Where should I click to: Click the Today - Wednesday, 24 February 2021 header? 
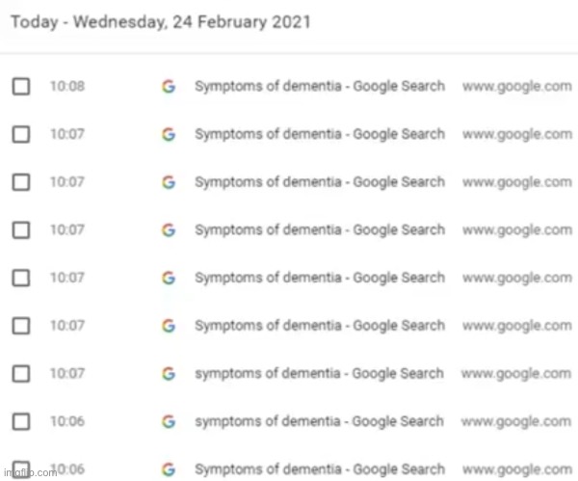[x=161, y=22]
